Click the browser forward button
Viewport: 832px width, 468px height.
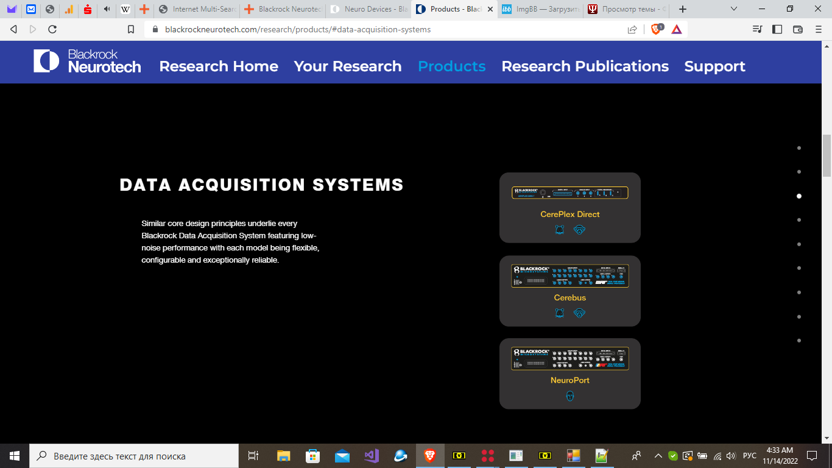(33, 29)
